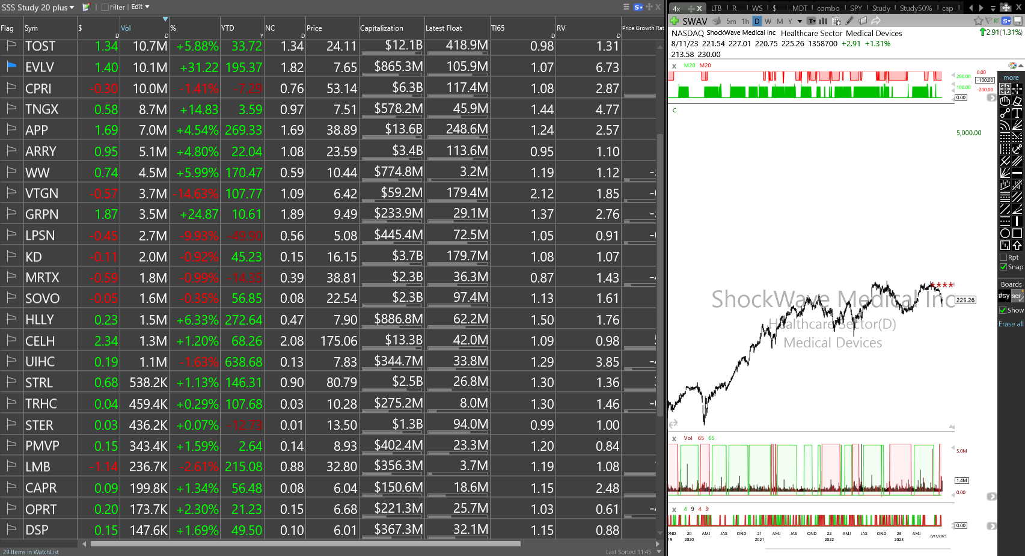Click the green plus add-chart icon
Screen dimensions: 1025x556
point(675,21)
